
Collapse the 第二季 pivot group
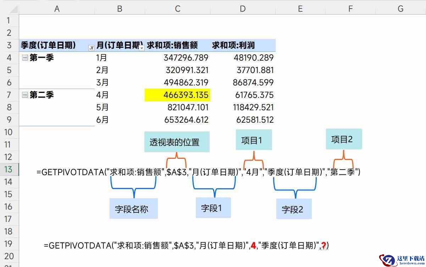25,95
